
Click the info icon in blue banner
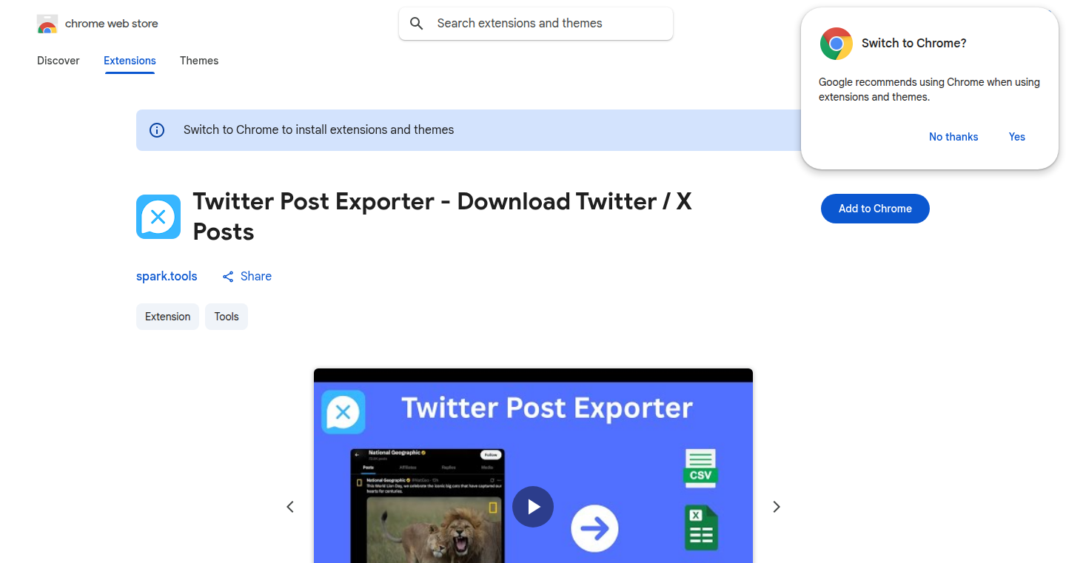point(157,130)
